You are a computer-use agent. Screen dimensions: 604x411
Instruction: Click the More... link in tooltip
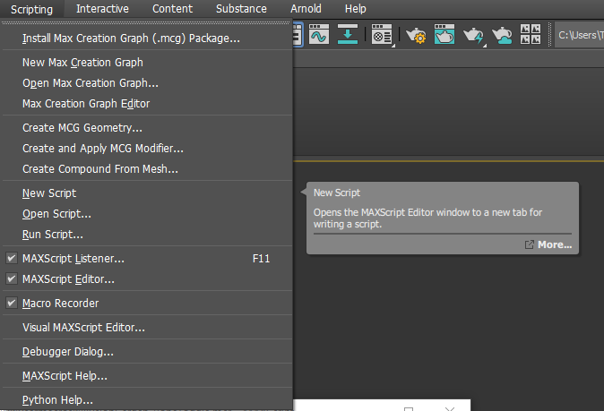tap(555, 244)
